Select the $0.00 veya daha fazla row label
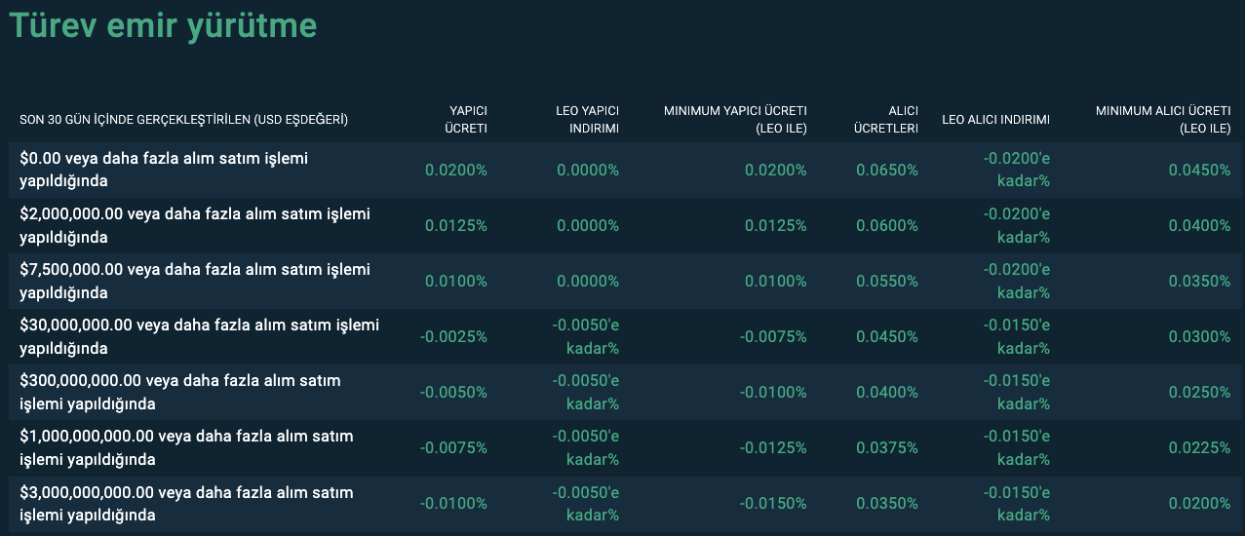The height and width of the screenshot is (536, 1245). coord(164,170)
